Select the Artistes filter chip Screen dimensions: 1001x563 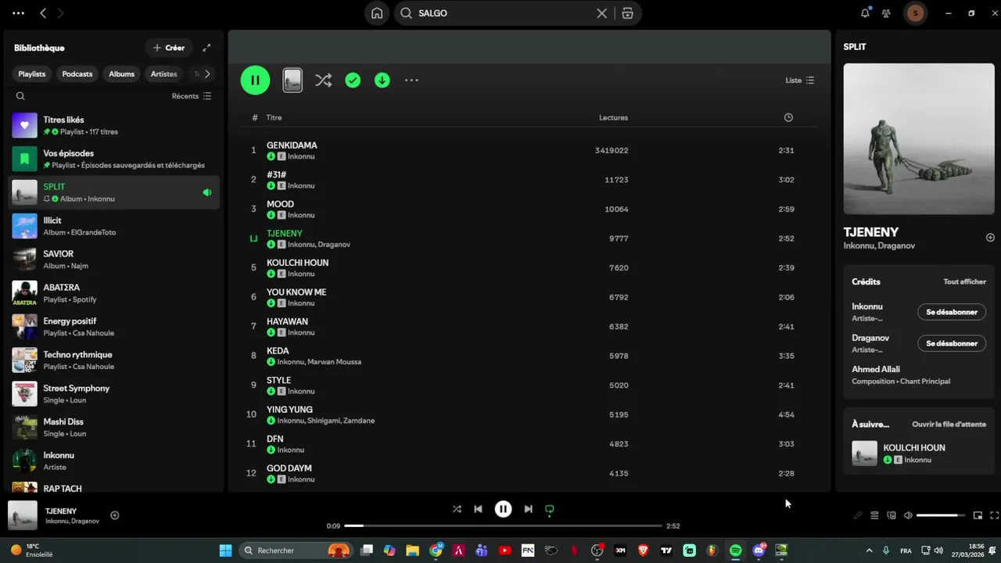pyautogui.click(x=164, y=74)
